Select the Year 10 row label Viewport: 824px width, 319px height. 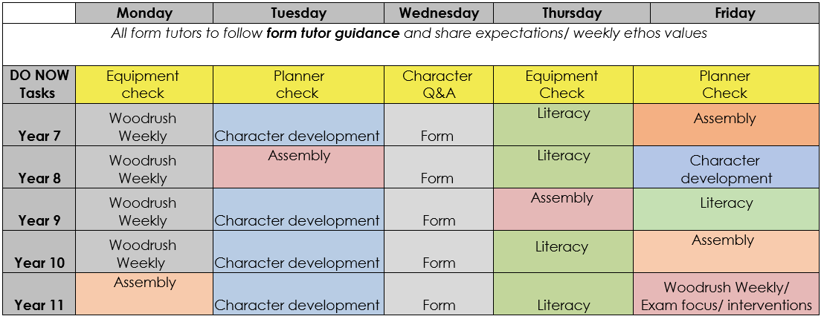coord(39,252)
